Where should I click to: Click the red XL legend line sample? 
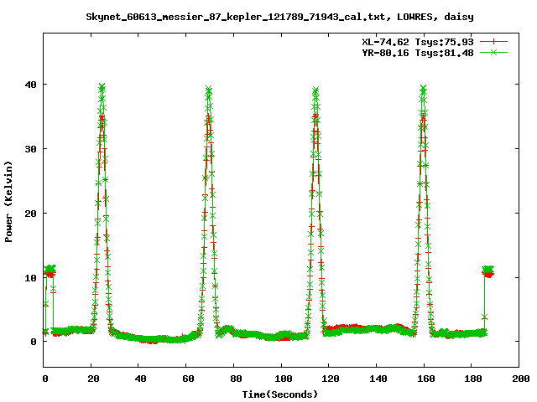coord(493,42)
